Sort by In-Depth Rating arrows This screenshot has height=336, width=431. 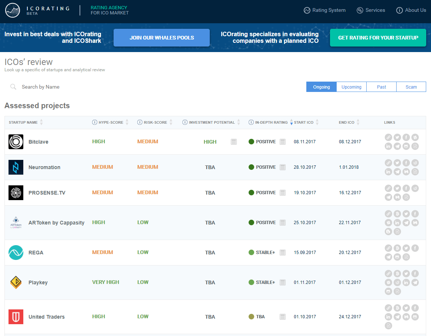click(292, 122)
